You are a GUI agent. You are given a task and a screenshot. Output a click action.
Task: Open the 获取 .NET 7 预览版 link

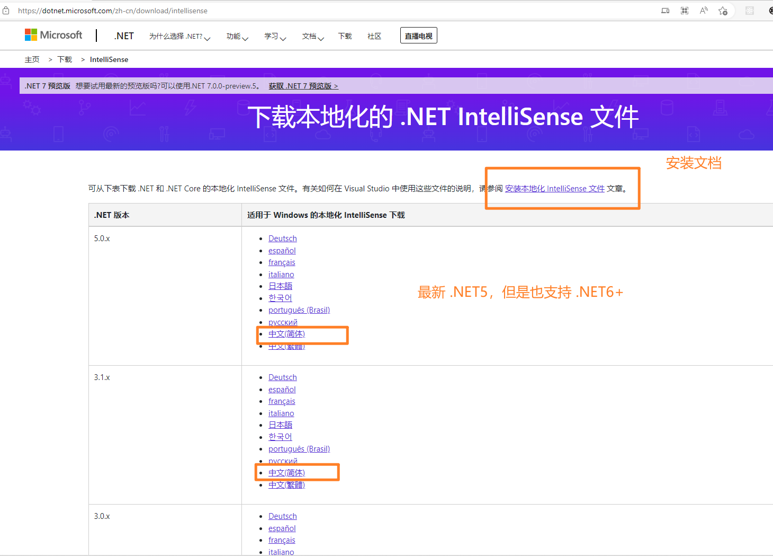click(x=303, y=86)
